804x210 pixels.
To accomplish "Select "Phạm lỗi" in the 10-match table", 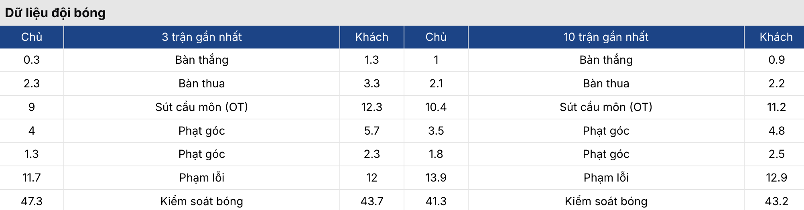I will point(606,178).
